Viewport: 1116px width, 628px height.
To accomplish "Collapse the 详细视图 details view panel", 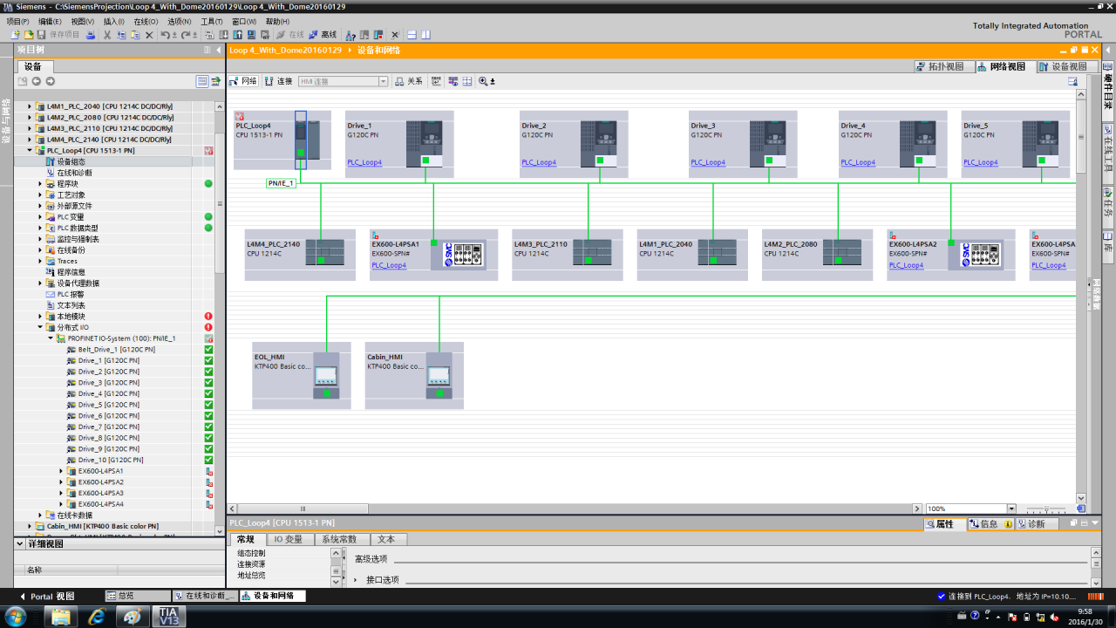I will pos(20,543).
